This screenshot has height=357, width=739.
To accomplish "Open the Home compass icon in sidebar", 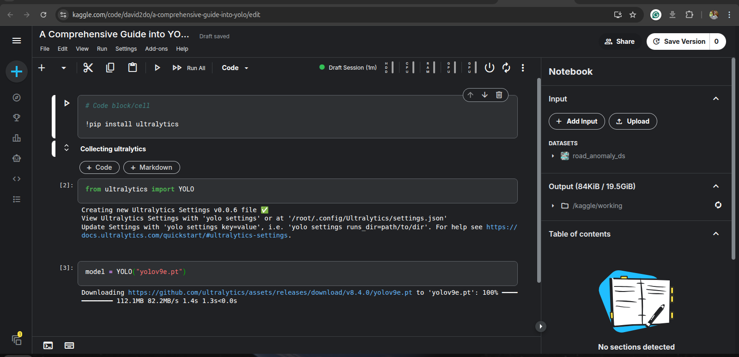I will click(x=17, y=97).
